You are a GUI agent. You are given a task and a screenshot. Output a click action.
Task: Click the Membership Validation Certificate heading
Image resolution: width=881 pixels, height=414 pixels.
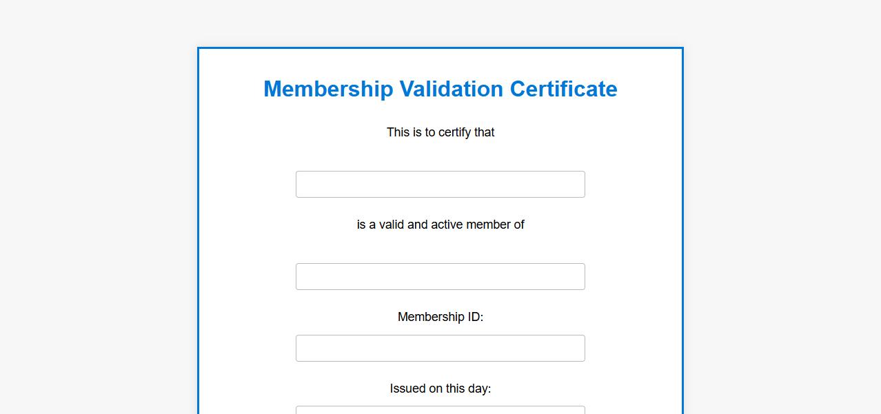click(x=440, y=89)
